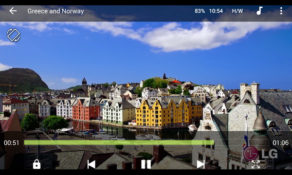Pause the video playback
Viewport: 292px width, 175px height.
click(146, 164)
